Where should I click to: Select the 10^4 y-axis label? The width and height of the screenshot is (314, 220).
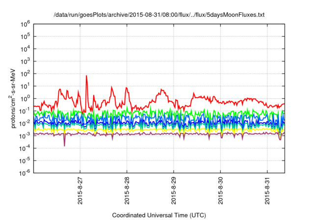pyautogui.click(x=25, y=49)
